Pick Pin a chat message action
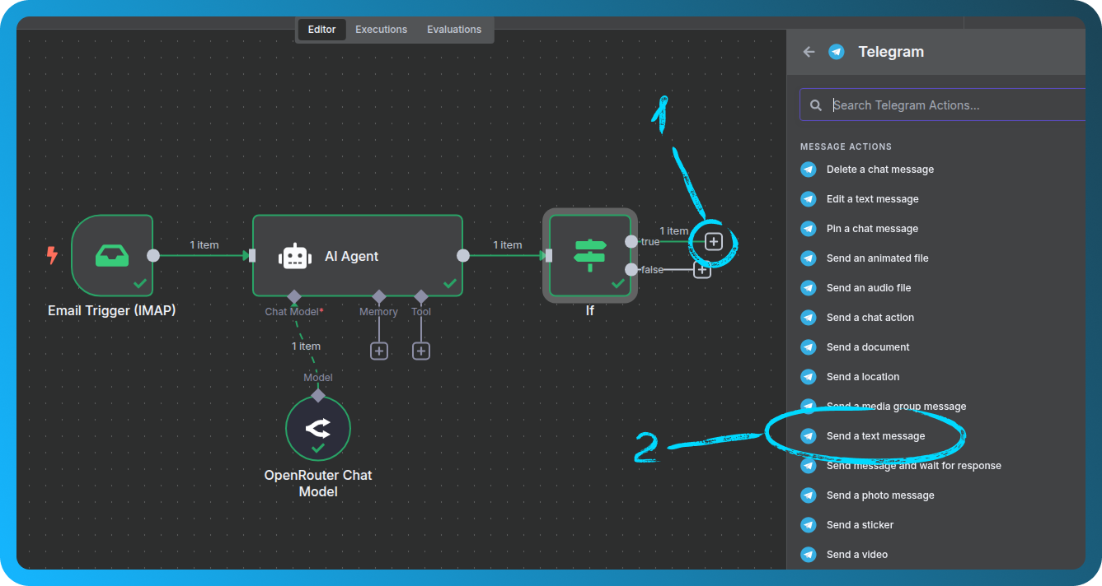This screenshot has height=586, width=1102. coord(872,229)
